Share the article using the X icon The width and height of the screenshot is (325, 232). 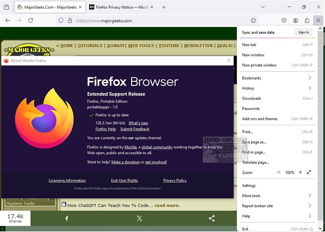(x=139, y=218)
